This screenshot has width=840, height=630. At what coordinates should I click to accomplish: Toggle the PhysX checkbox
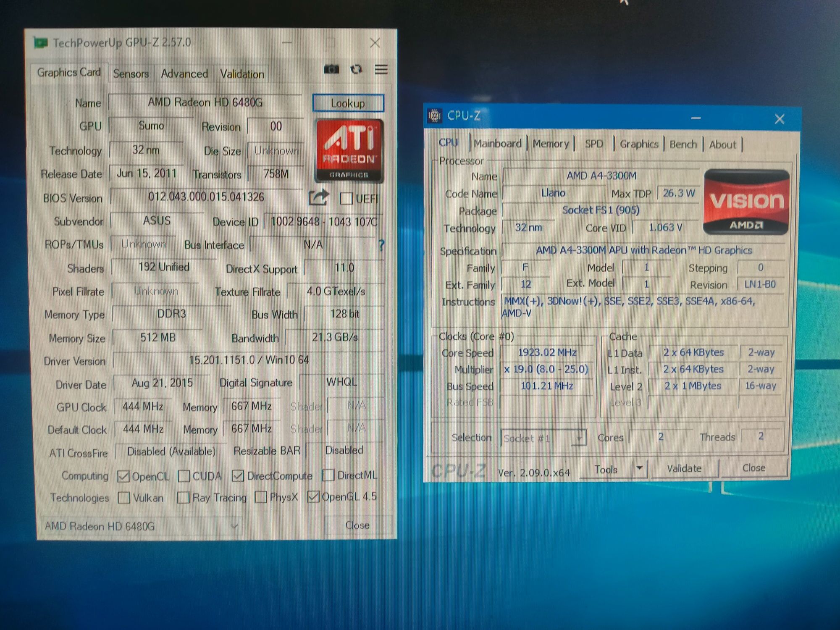tap(261, 497)
